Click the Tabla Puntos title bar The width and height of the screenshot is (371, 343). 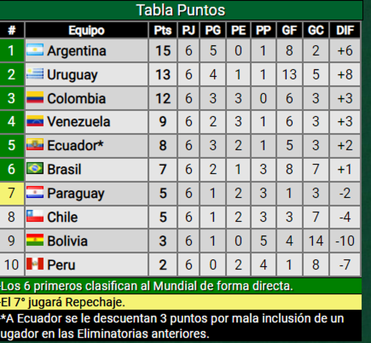[181, 10]
